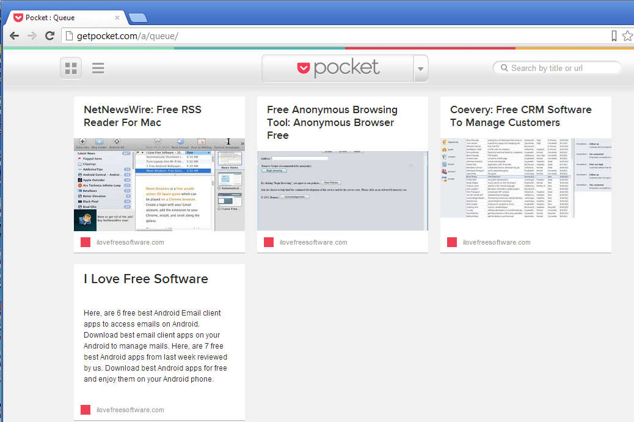This screenshot has width=634, height=422.
Task: Click the browser forward arrow
Action: pyautogui.click(x=32, y=35)
